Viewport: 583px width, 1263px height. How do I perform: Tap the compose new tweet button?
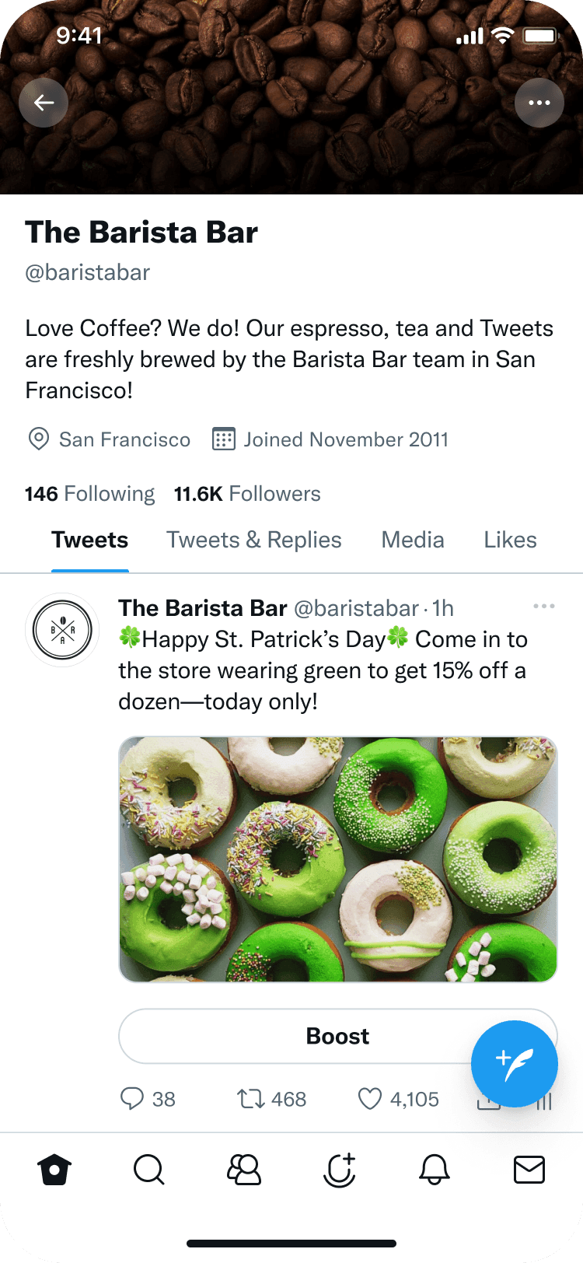[514, 1063]
